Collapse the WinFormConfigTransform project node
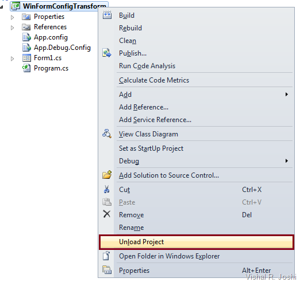 [x=2, y=7]
